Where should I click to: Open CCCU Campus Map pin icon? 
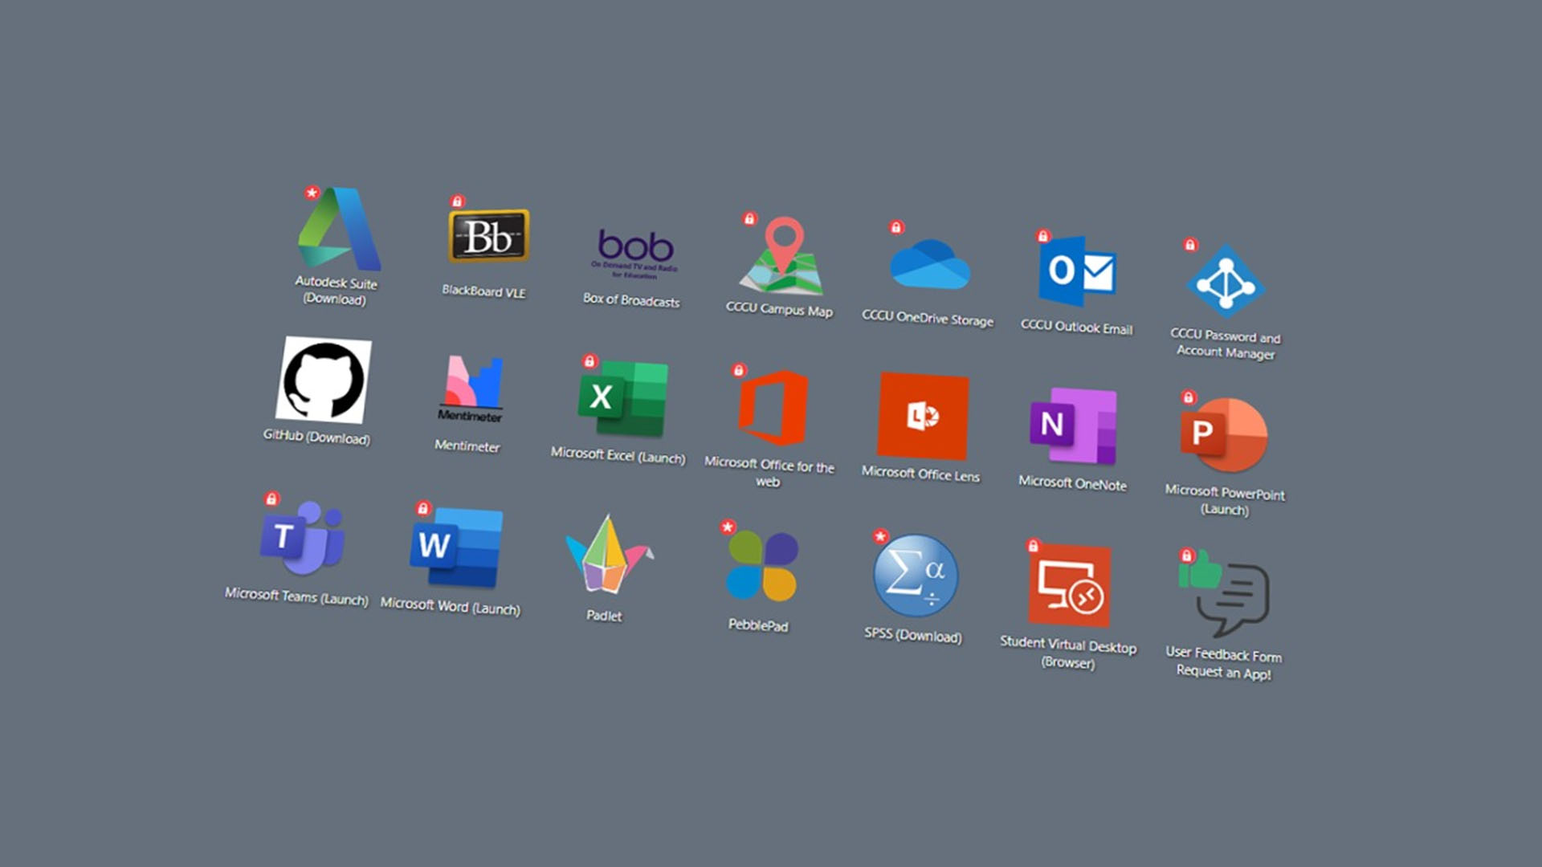coord(781,255)
